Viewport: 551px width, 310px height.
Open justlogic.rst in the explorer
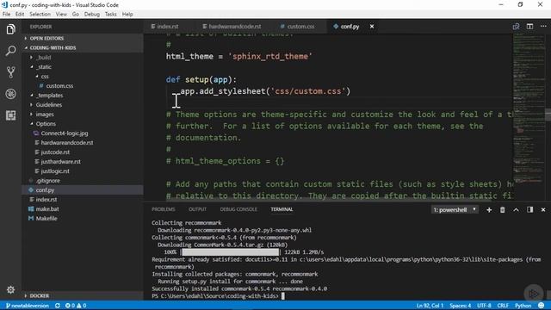coord(55,170)
